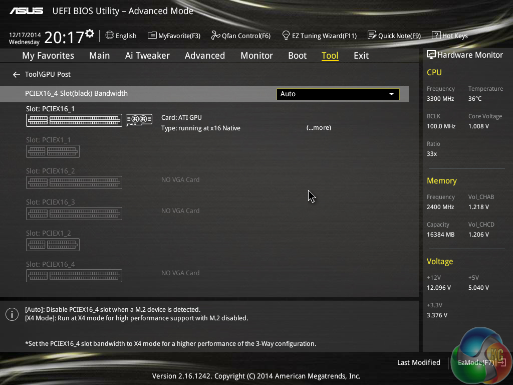Click the +12V reading 12.096 V
513x385 pixels.
[x=438, y=287]
